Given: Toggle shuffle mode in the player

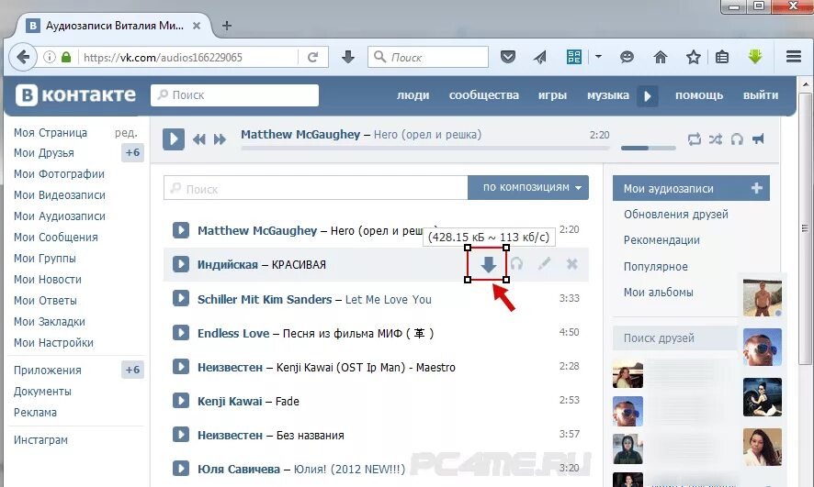Looking at the screenshot, I should (716, 138).
